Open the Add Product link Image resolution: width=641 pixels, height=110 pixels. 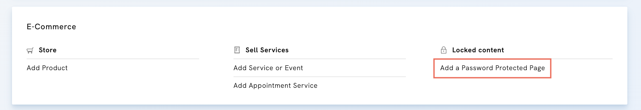click(47, 68)
